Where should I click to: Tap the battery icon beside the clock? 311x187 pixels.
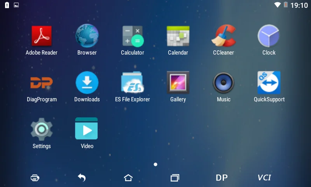[x=286, y=5]
